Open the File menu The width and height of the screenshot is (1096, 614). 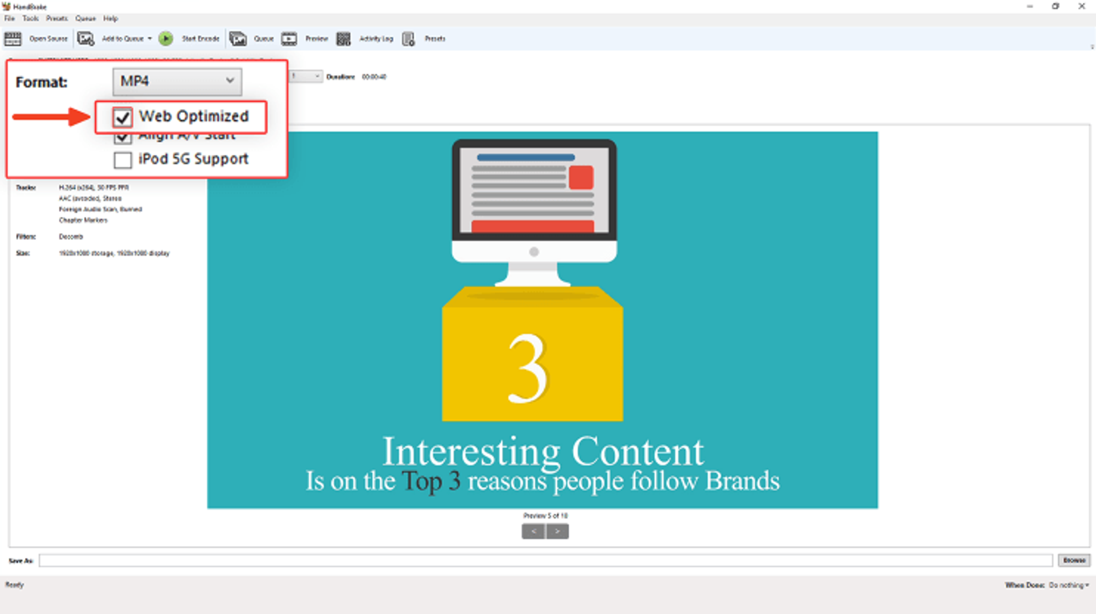click(x=10, y=19)
